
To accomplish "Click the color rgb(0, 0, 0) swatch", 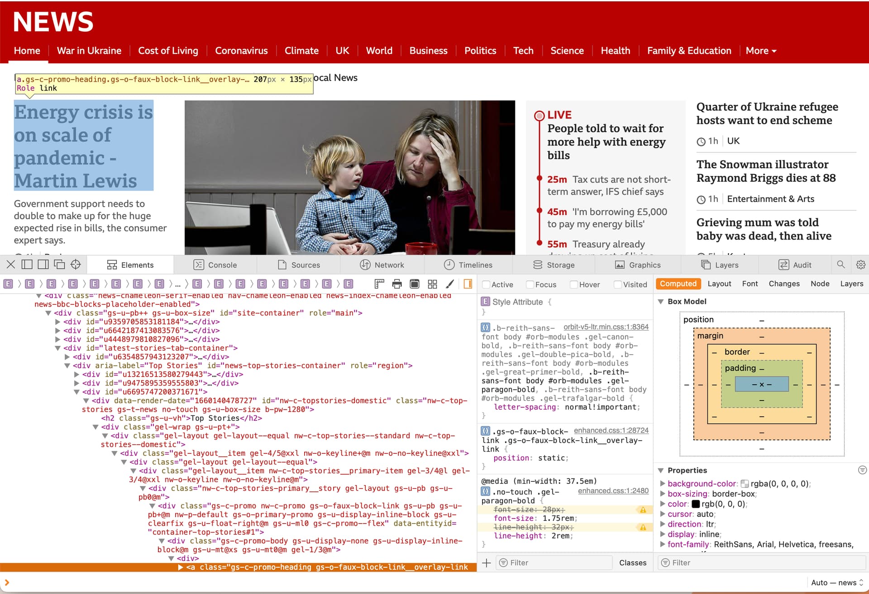I will (x=696, y=504).
